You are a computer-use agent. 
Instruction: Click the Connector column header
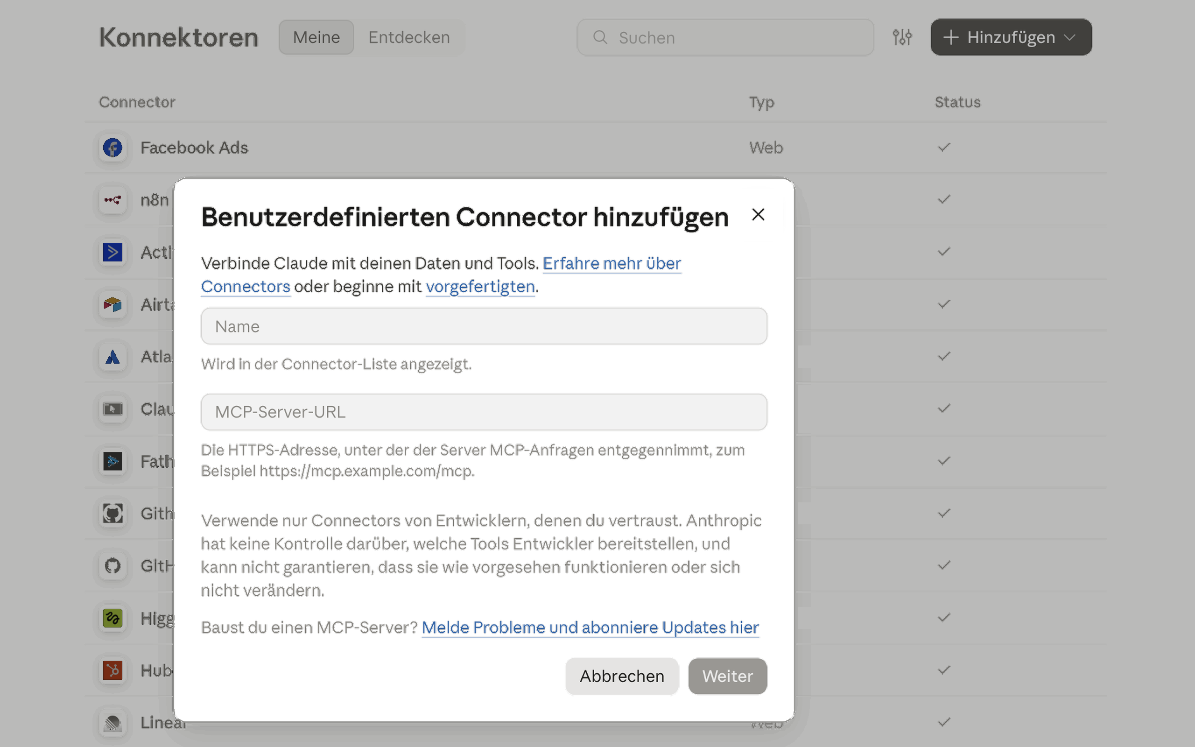(137, 102)
